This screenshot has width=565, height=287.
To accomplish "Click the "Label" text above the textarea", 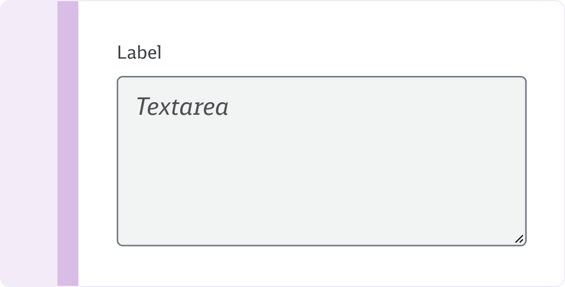I will [x=139, y=53].
